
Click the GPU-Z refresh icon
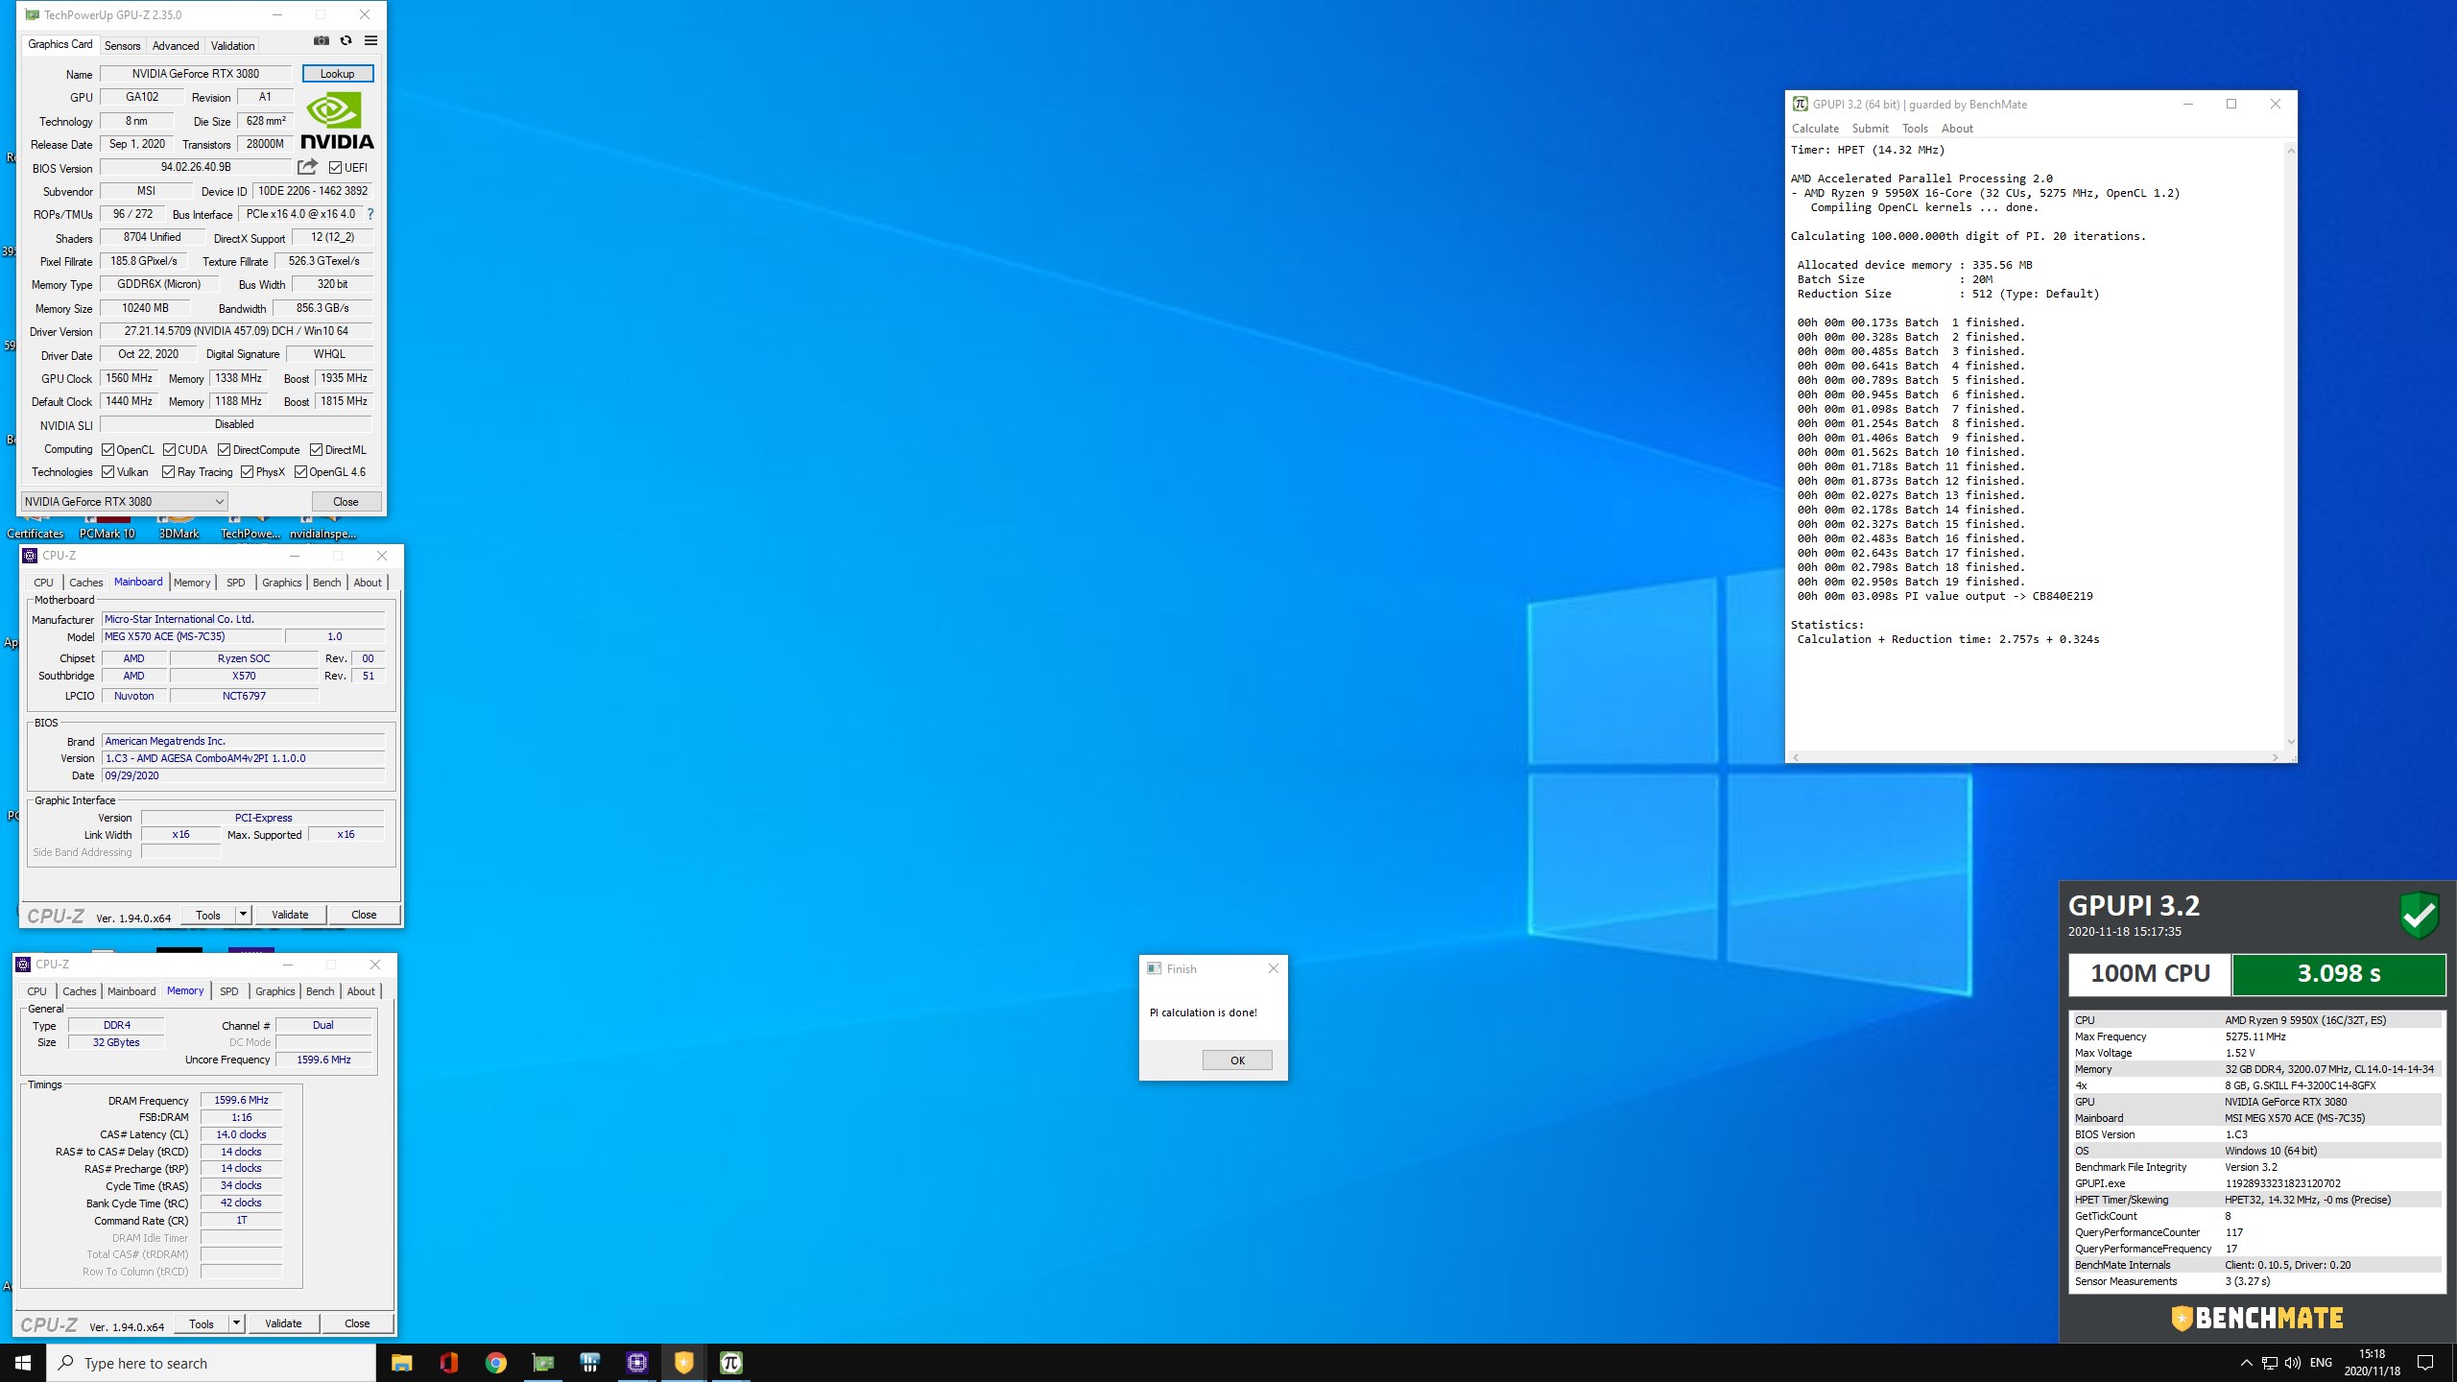(346, 41)
